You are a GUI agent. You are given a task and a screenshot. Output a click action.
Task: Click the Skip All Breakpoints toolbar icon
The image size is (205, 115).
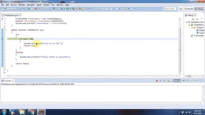[x=24, y=9]
